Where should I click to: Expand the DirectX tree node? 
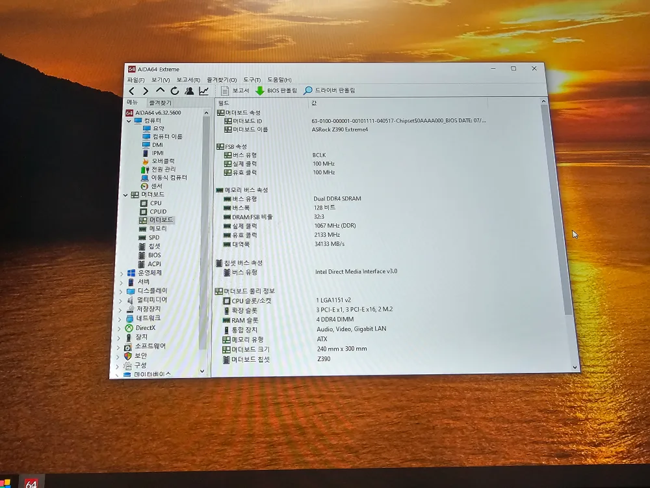tap(119, 328)
